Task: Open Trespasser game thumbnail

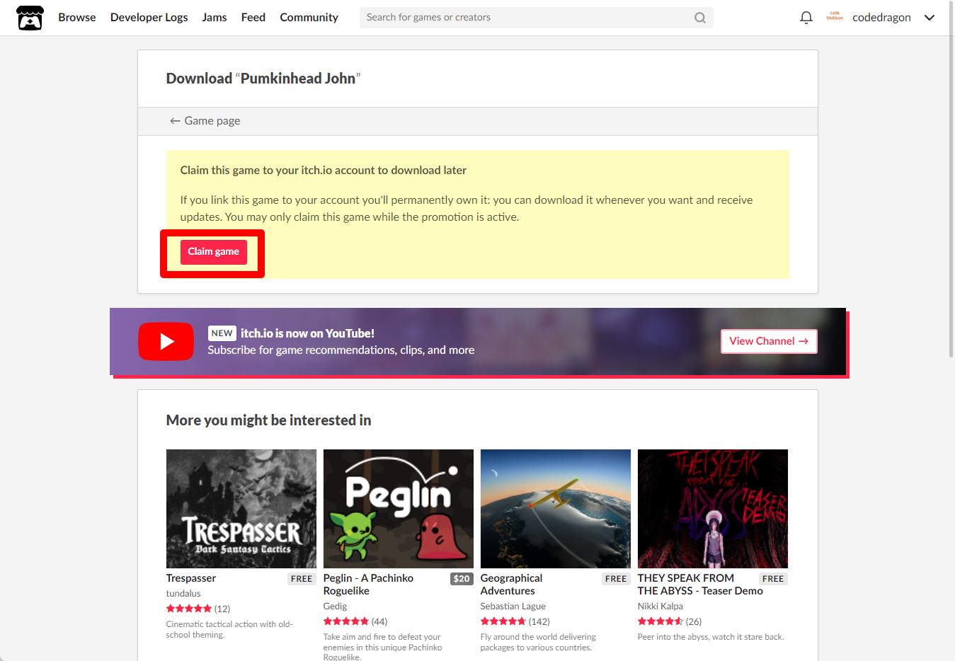Action: point(241,509)
